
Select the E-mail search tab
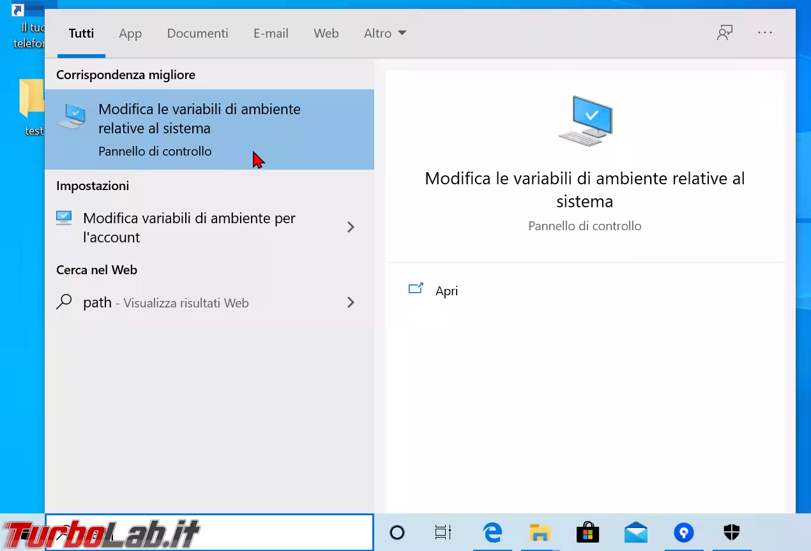271,33
